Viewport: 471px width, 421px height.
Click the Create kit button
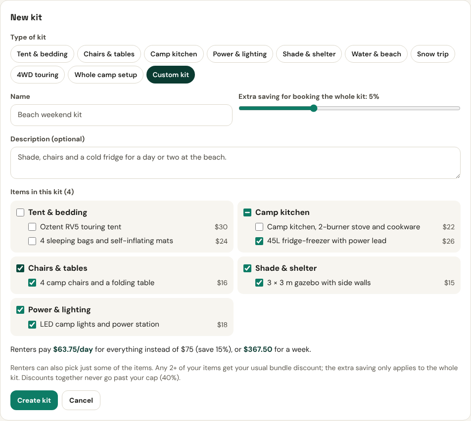(x=34, y=400)
